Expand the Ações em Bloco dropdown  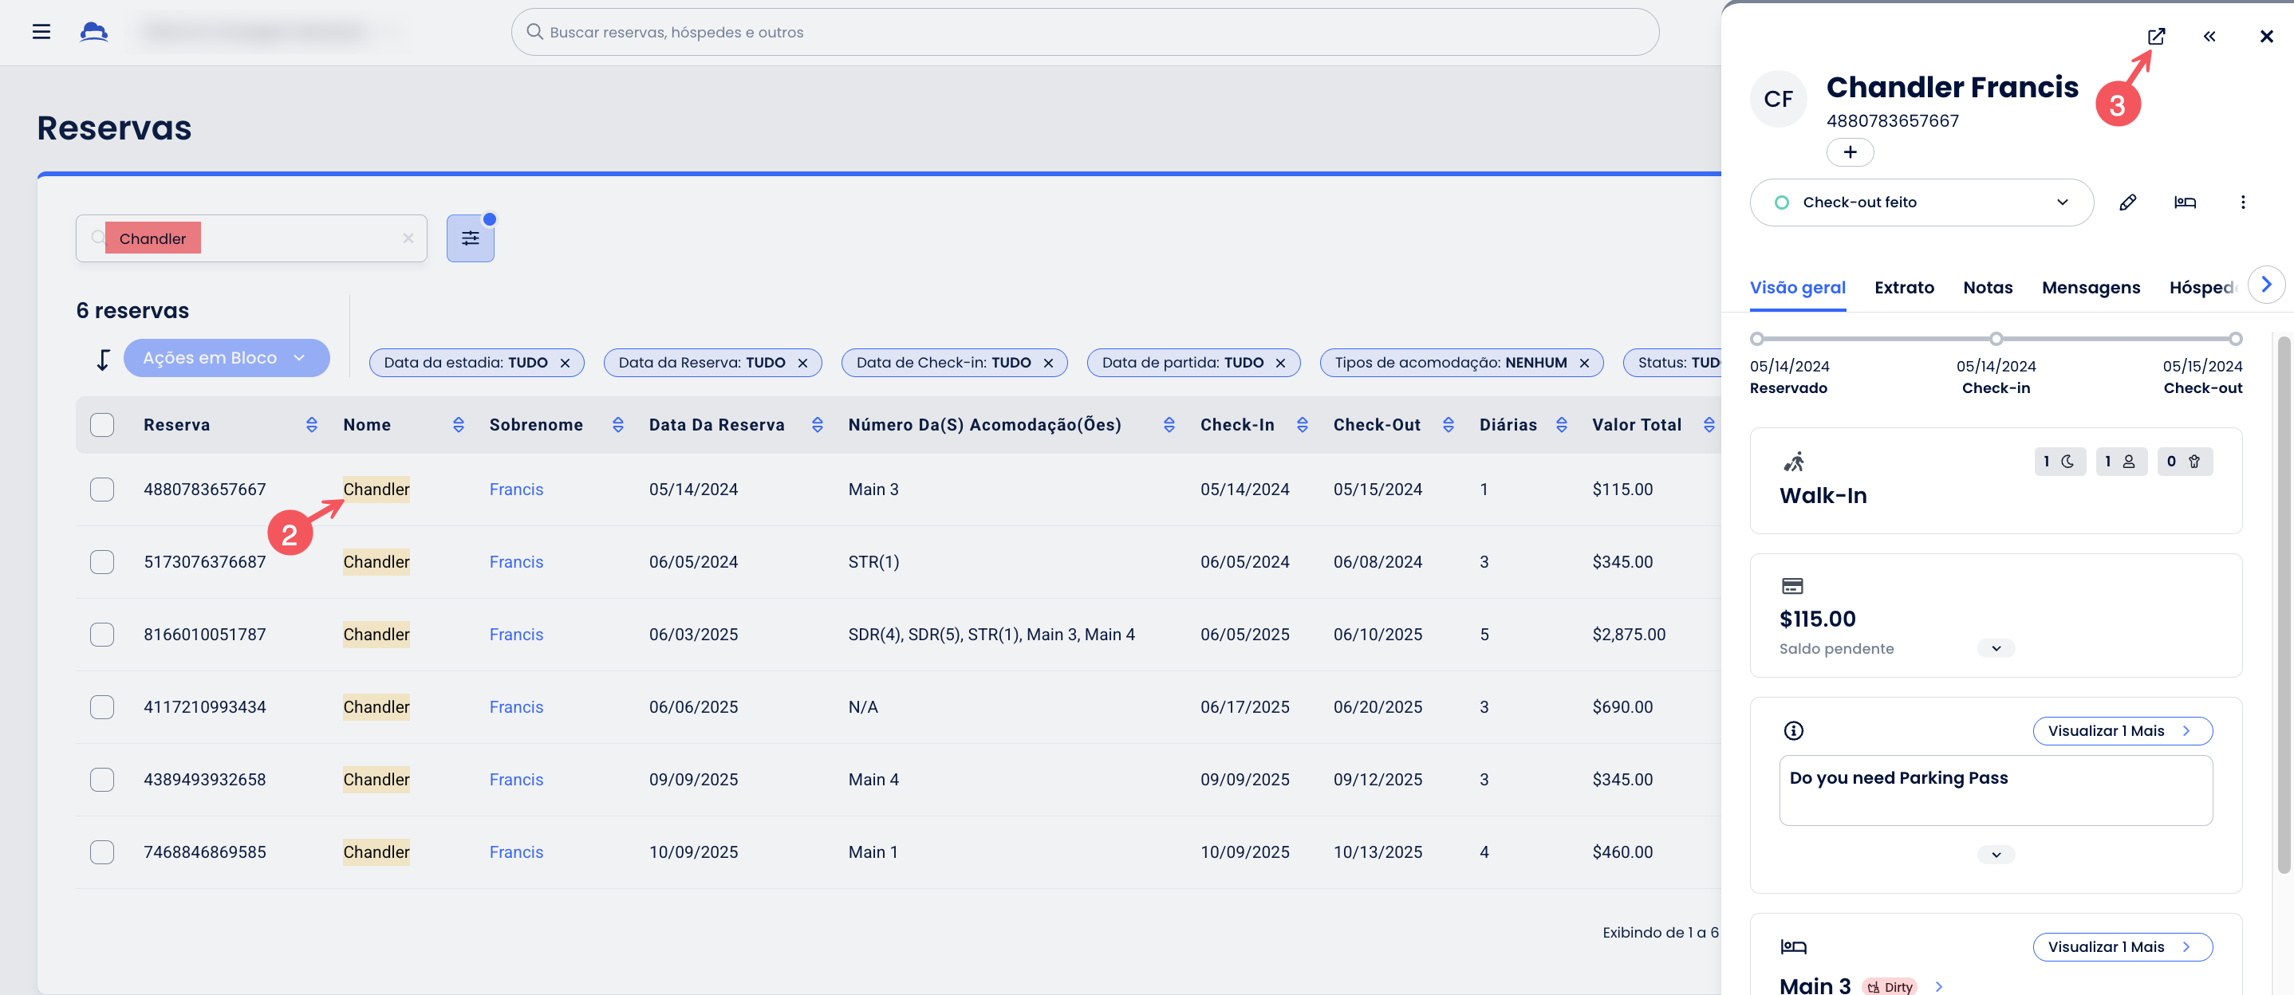[x=227, y=358]
